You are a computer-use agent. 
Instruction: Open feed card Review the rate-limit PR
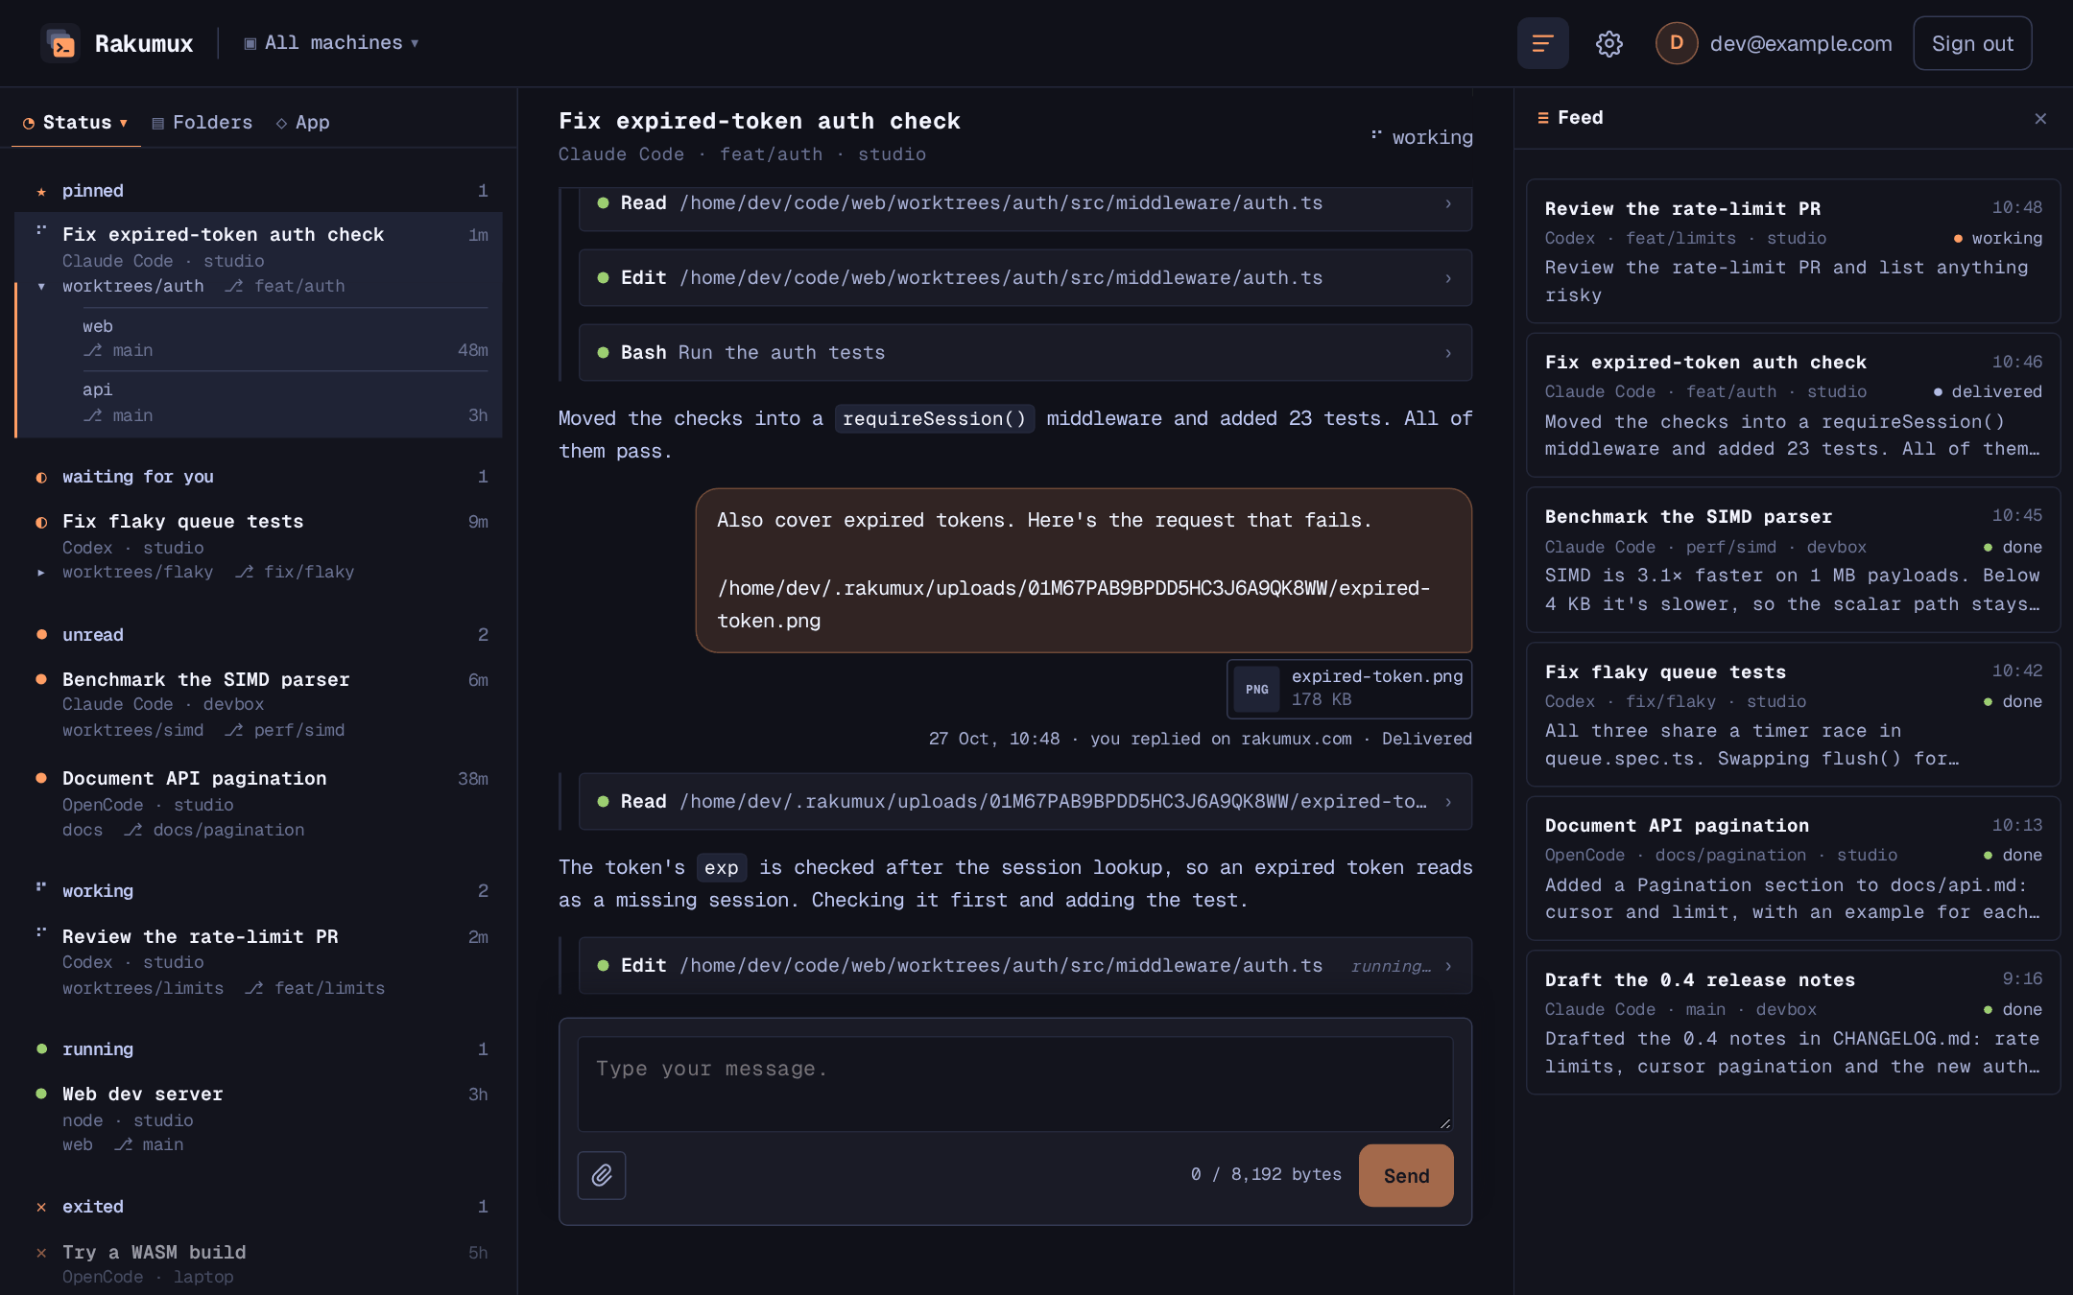pyautogui.click(x=1793, y=251)
